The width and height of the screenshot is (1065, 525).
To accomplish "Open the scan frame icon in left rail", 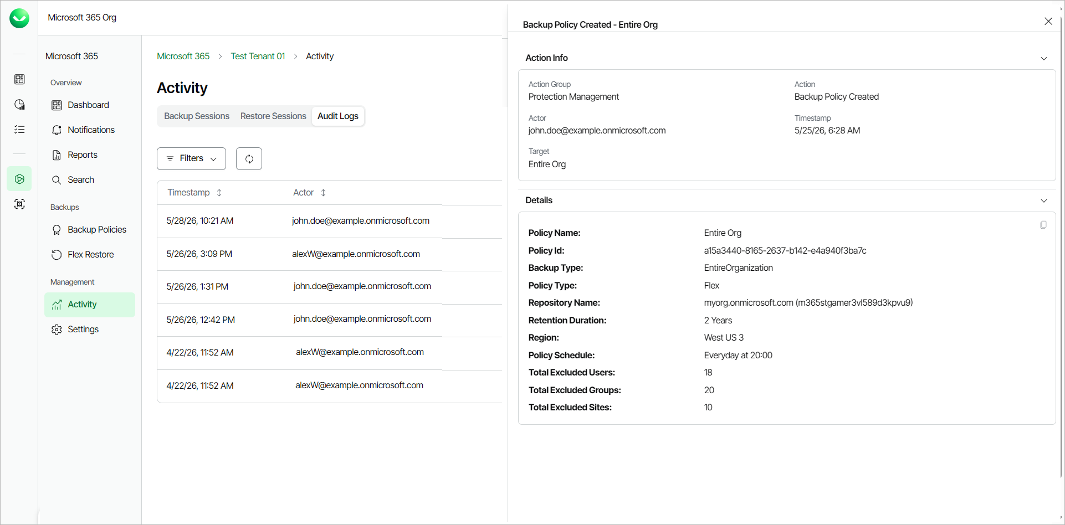I will point(19,204).
